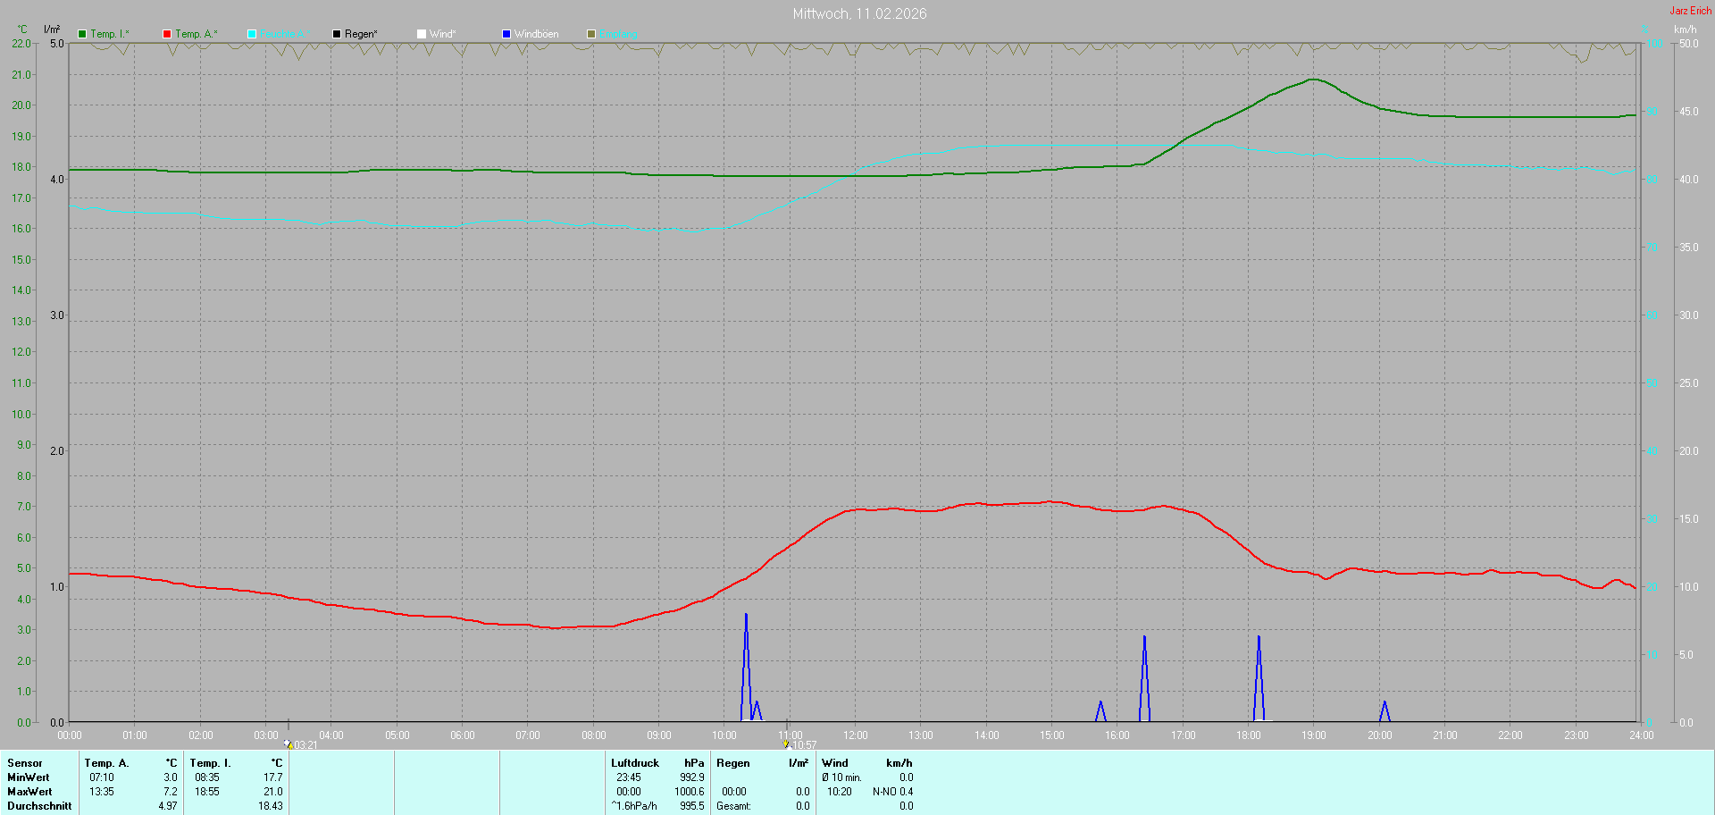The width and height of the screenshot is (1715, 815).
Task: Click the Temp. A. maximum time '13:35'
Action: pyautogui.click(x=102, y=792)
